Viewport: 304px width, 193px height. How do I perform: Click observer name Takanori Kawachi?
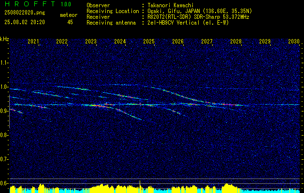[x=170, y=5]
